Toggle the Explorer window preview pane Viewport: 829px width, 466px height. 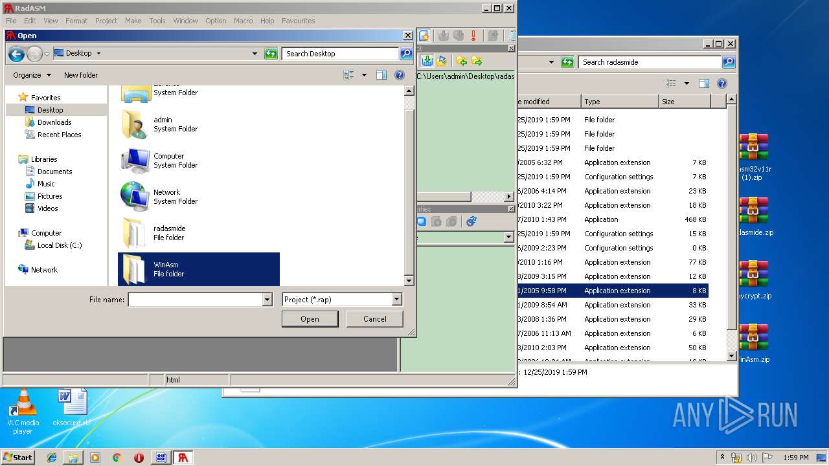[704, 83]
